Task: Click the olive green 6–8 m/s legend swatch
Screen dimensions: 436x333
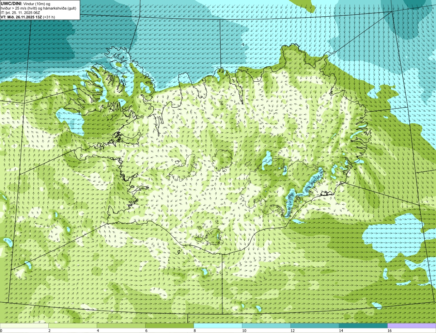Action: pos(170,326)
